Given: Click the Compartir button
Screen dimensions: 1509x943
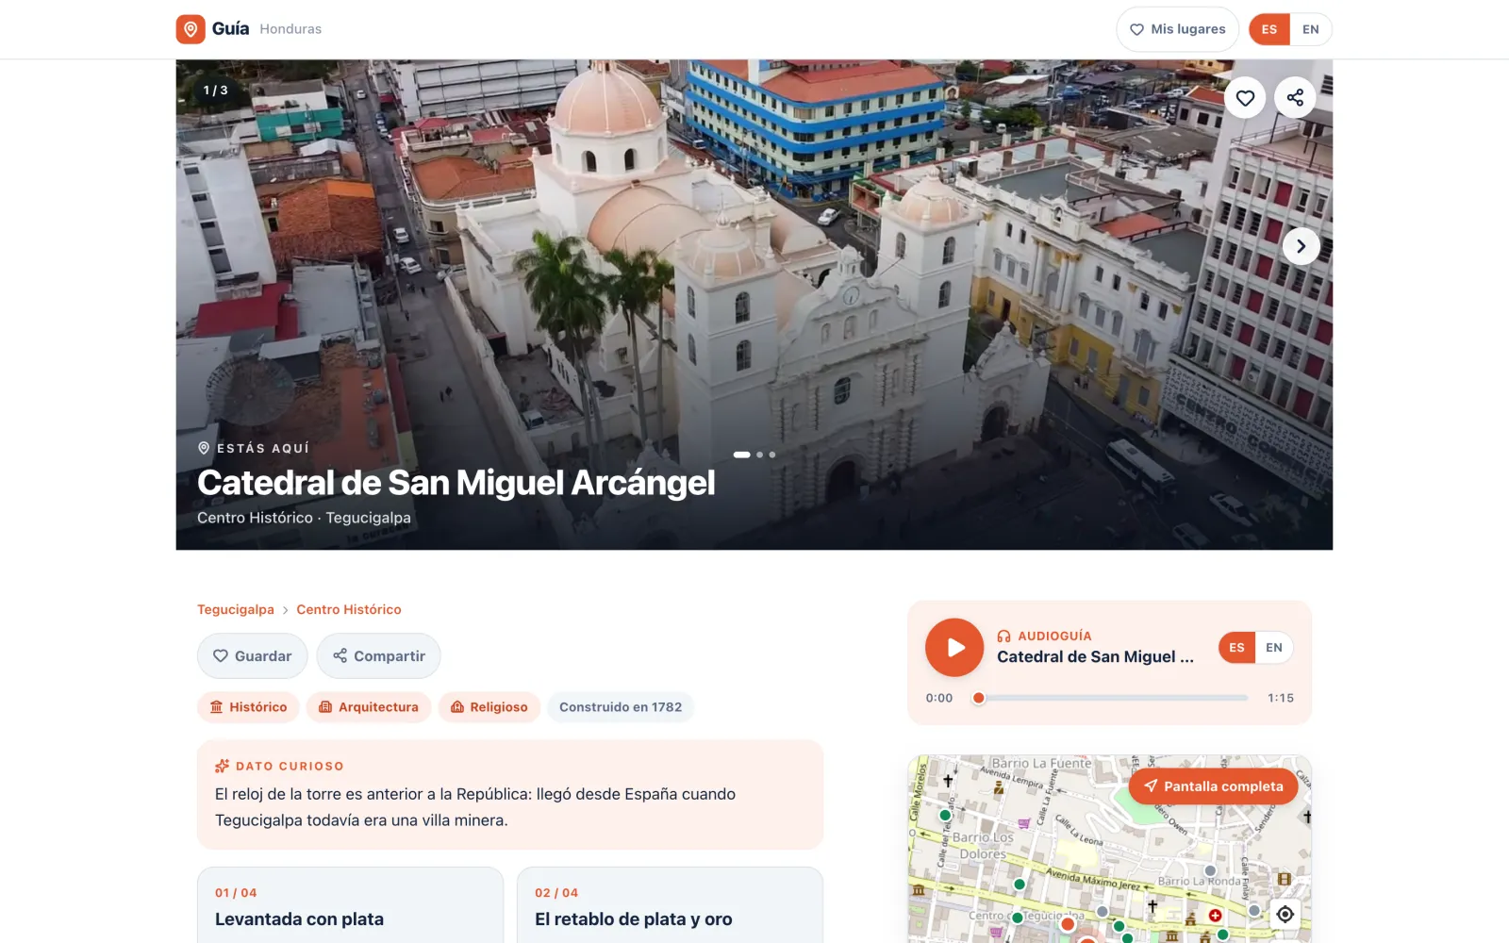Looking at the screenshot, I should pyautogui.click(x=378, y=655).
